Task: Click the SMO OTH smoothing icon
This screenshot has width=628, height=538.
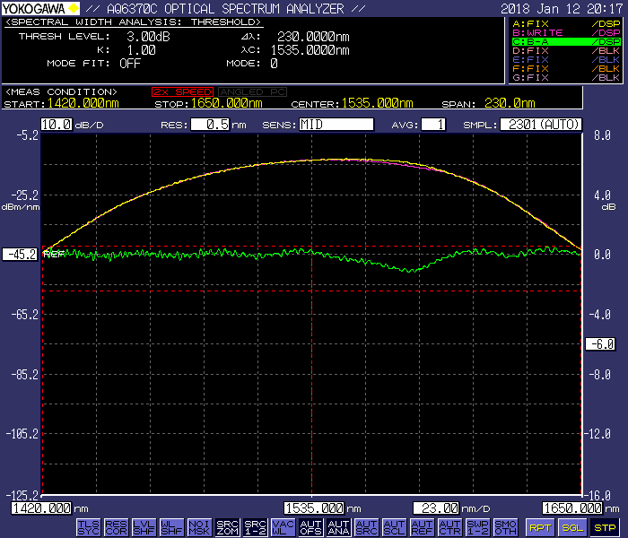Action: coord(505,527)
